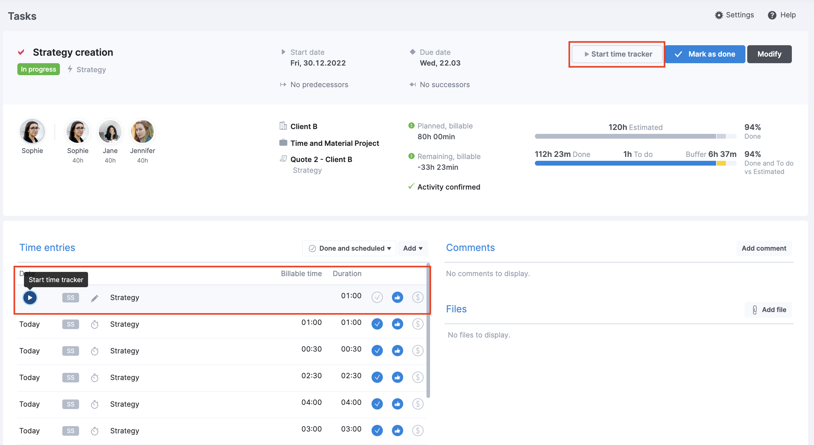Toggle done checkmark on the Today 00:30 entry
Screen dimensions: 814x445
tap(377, 350)
